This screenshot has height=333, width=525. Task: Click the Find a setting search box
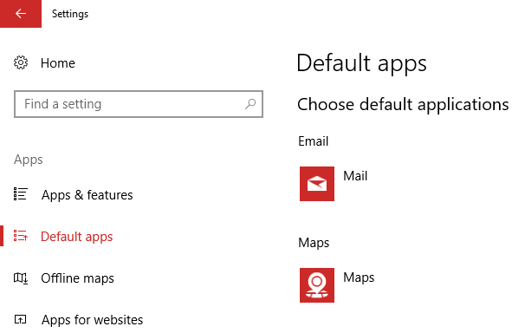(x=139, y=104)
